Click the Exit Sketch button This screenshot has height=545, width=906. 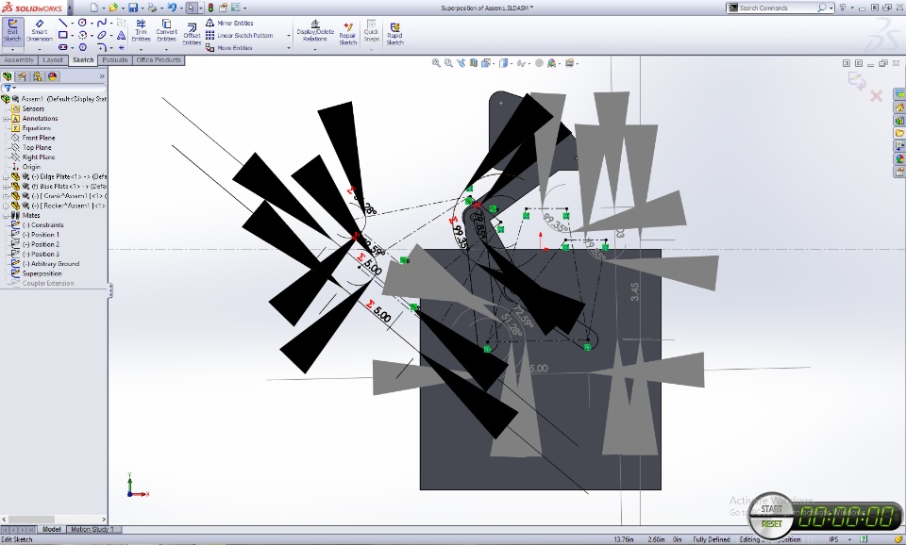pos(12,32)
